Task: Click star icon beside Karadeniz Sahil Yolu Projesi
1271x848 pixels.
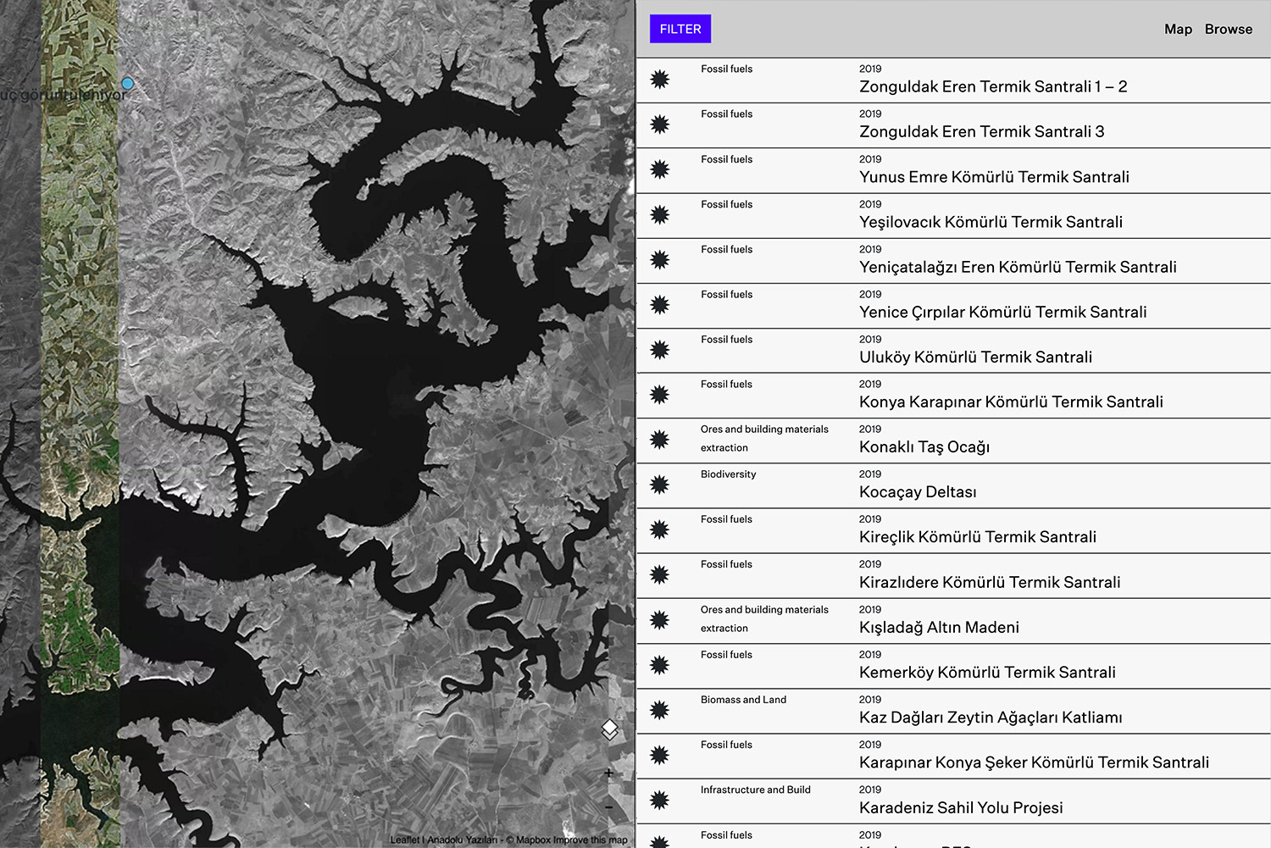Action: point(660,801)
